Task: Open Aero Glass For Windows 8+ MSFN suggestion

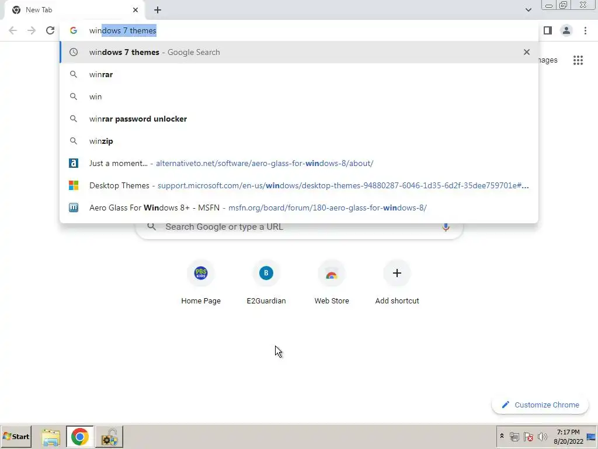Action: click(299, 208)
